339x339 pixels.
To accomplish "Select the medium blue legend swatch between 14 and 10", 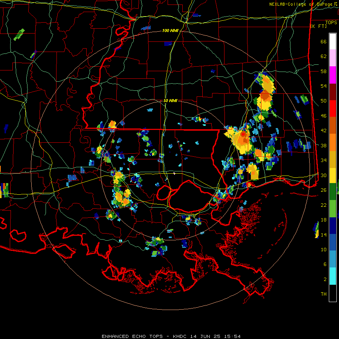I will pos(333,242).
